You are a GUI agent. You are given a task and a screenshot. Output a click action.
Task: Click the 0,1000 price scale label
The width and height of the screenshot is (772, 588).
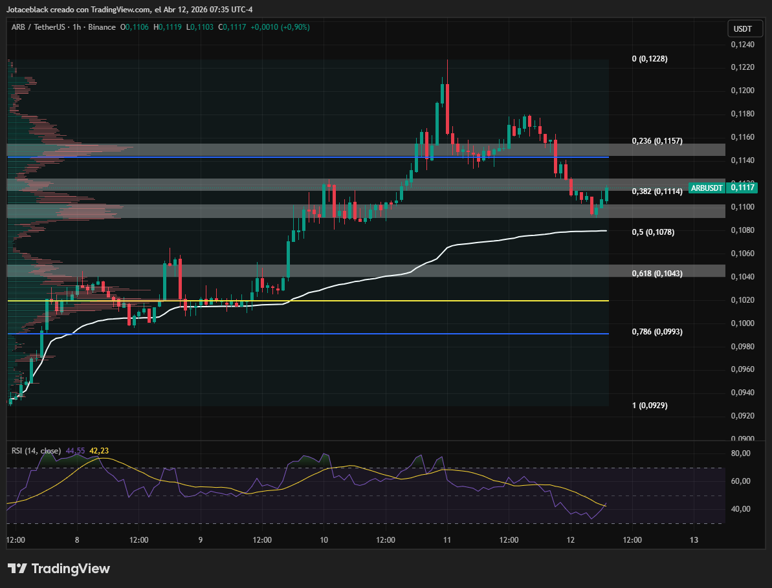[x=742, y=323]
